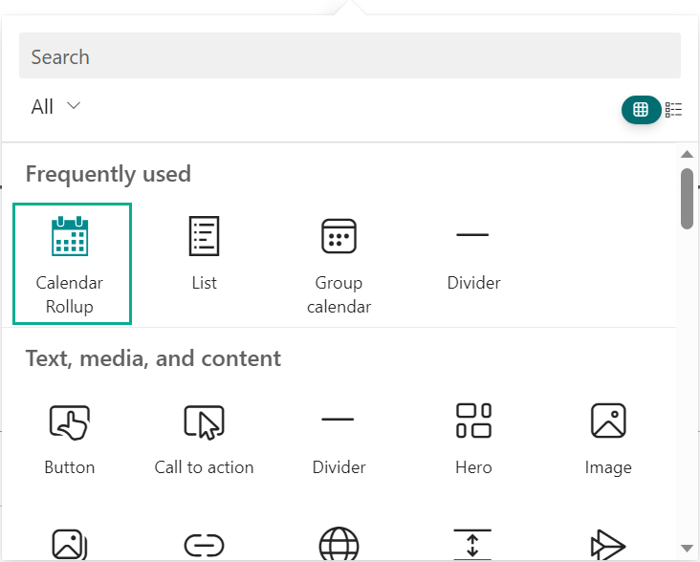Switch to list view toggle
700x562 pixels.
(673, 109)
